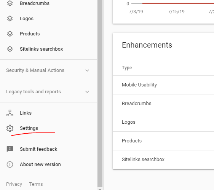Open the Terms link
The image size is (214, 190).
click(x=36, y=184)
